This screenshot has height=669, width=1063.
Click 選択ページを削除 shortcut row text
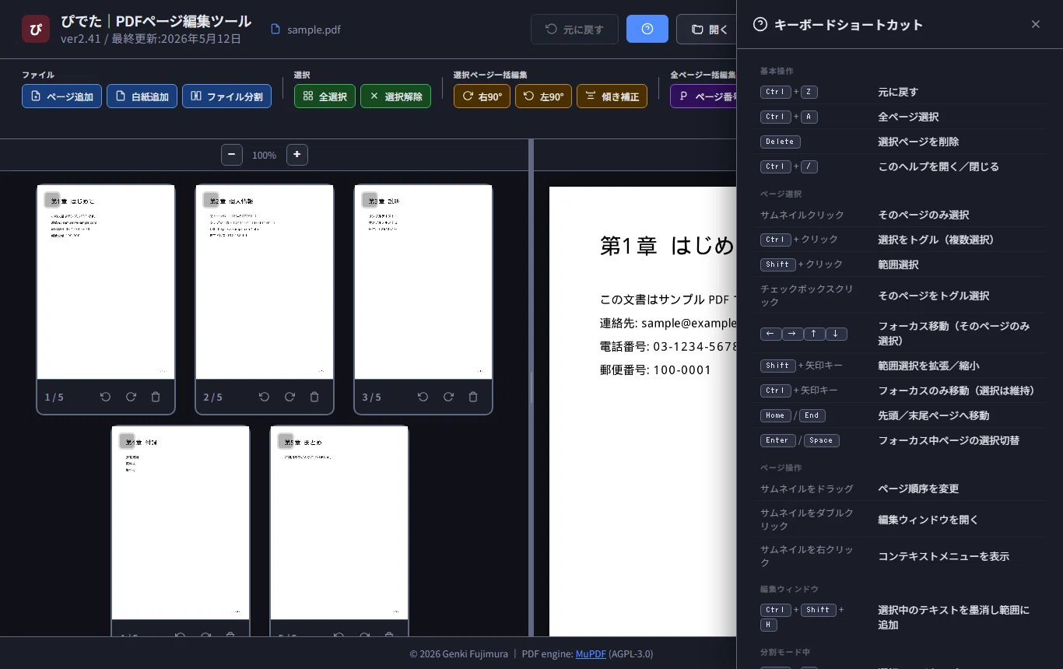[918, 142]
